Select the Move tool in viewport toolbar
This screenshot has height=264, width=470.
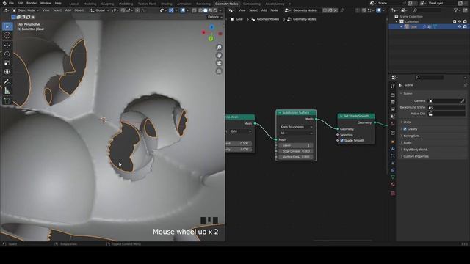coord(7,45)
